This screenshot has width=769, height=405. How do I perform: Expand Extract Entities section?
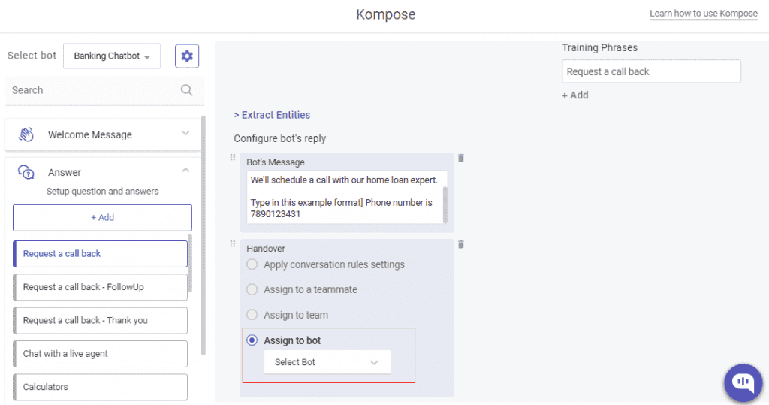tap(272, 115)
